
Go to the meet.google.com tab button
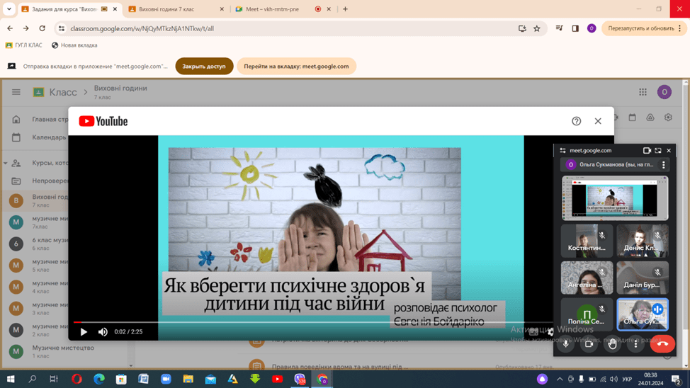[x=296, y=66]
